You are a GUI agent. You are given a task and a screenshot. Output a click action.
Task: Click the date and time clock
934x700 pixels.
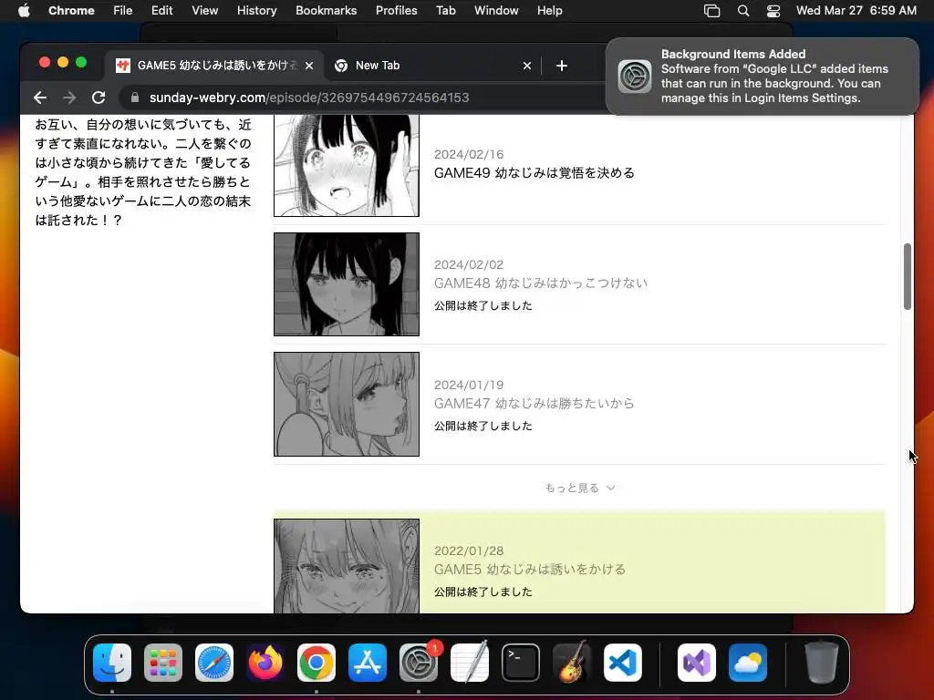click(x=856, y=11)
